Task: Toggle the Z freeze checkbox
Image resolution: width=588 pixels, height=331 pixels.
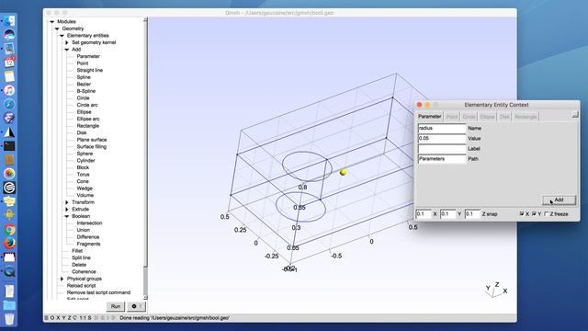Action: click(x=547, y=213)
